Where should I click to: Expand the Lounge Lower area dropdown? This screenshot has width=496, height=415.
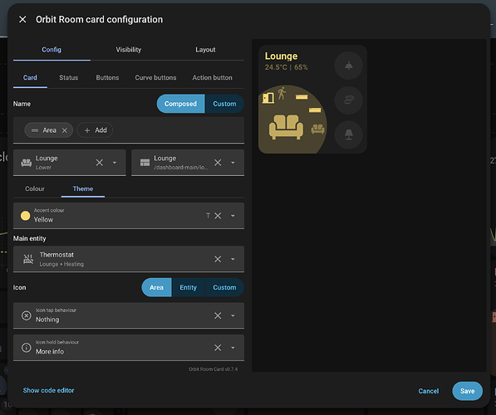tap(115, 163)
